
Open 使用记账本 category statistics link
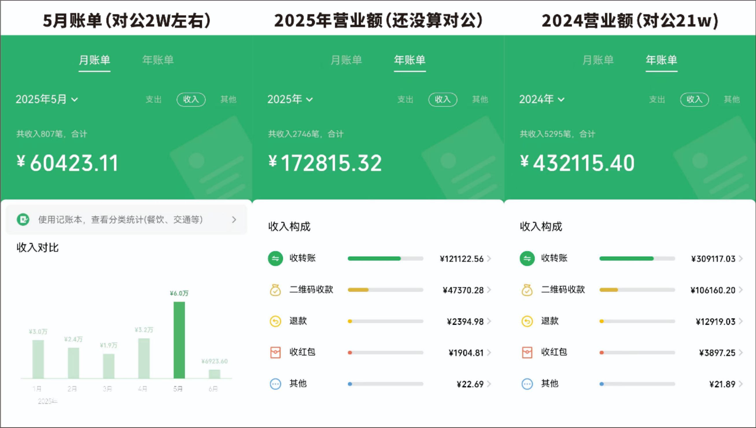pyautogui.click(x=126, y=220)
